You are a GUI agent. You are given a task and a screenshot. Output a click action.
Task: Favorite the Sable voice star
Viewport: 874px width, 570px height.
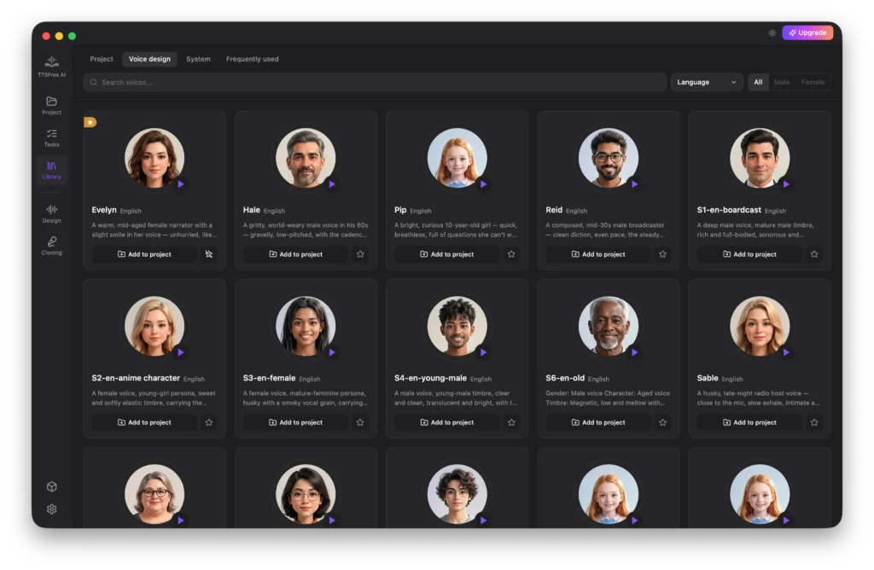click(813, 422)
